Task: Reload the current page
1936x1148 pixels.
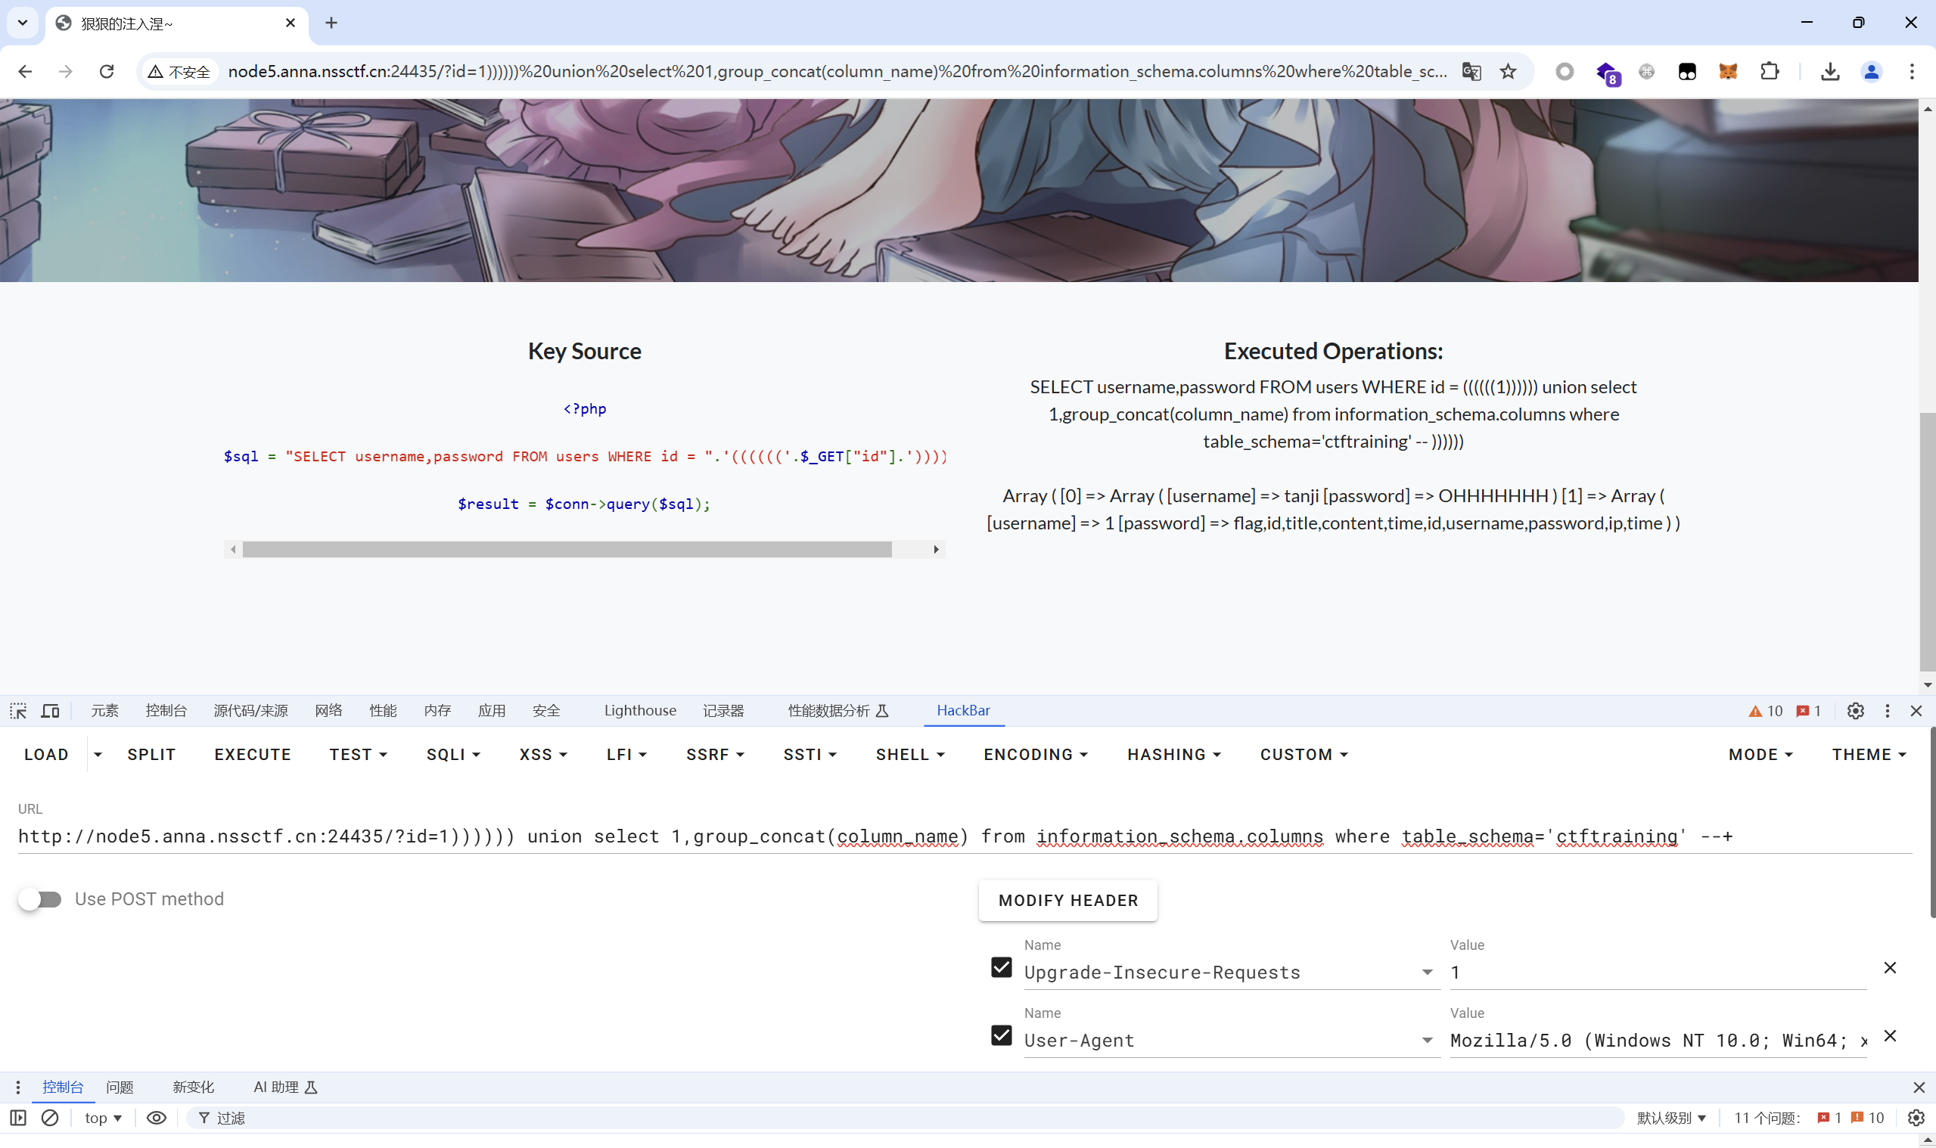Action: (x=107, y=72)
